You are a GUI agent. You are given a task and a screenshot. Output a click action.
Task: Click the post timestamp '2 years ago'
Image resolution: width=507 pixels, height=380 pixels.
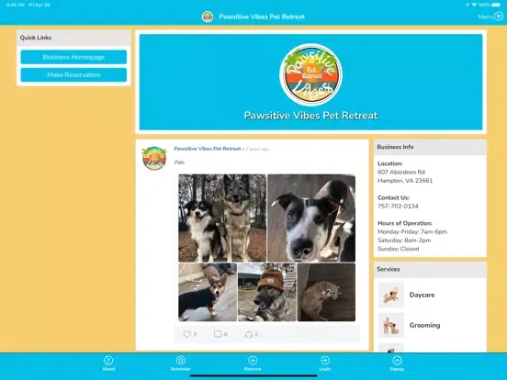pyautogui.click(x=257, y=149)
